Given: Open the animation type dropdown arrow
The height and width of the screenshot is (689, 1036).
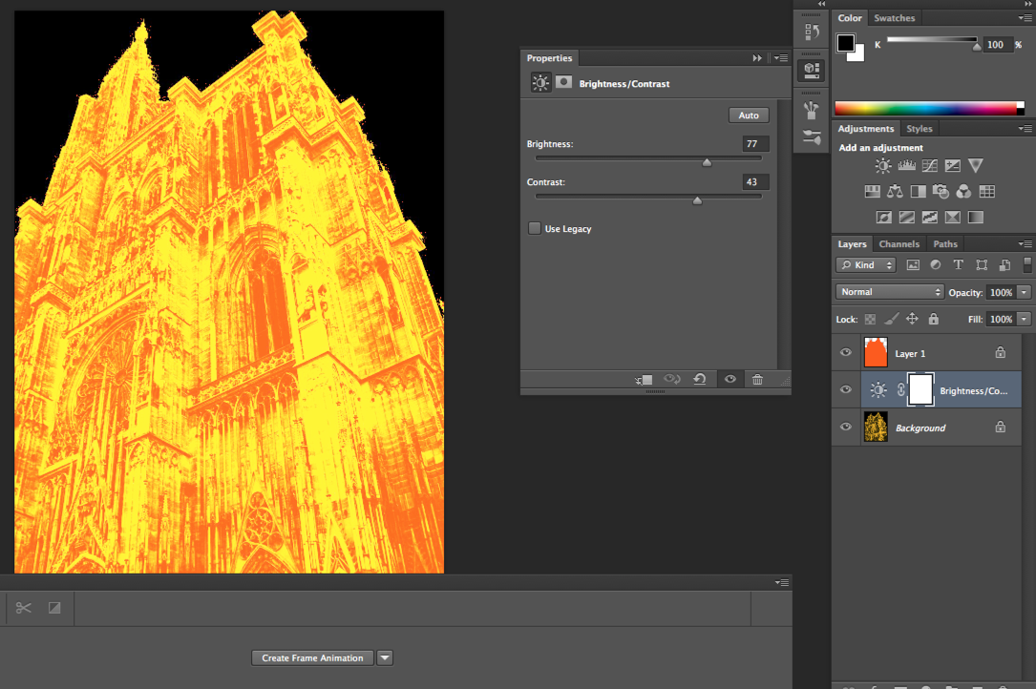Looking at the screenshot, I should pos(385,658).
